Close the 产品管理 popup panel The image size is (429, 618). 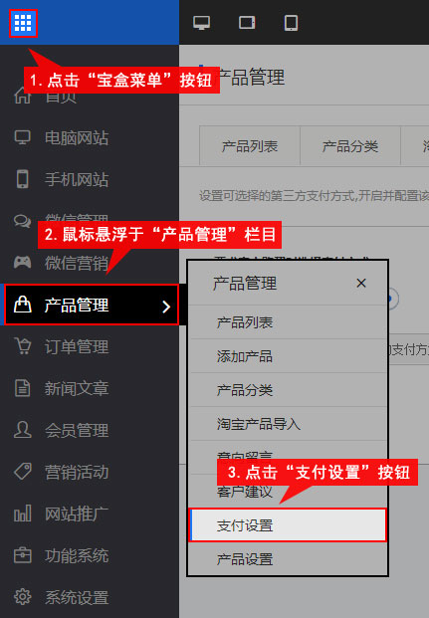pyautogui.click(x=361, y=283)
